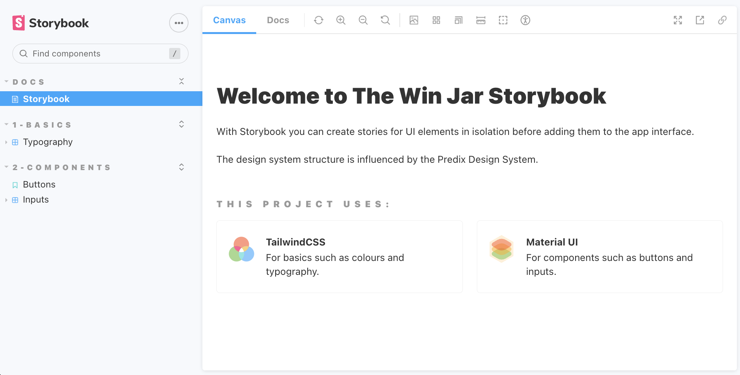Expand all items in 2-COMPONENTS
740x375 pixels.
tap(182, 167)
